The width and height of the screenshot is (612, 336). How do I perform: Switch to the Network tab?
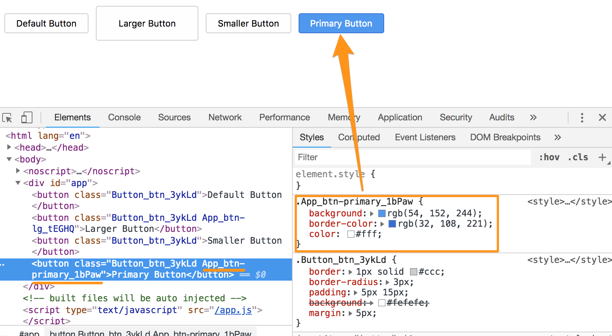(225, 117)
